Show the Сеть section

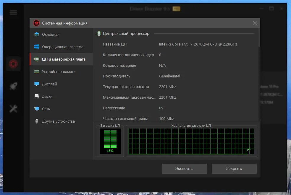tap(61, 109)
